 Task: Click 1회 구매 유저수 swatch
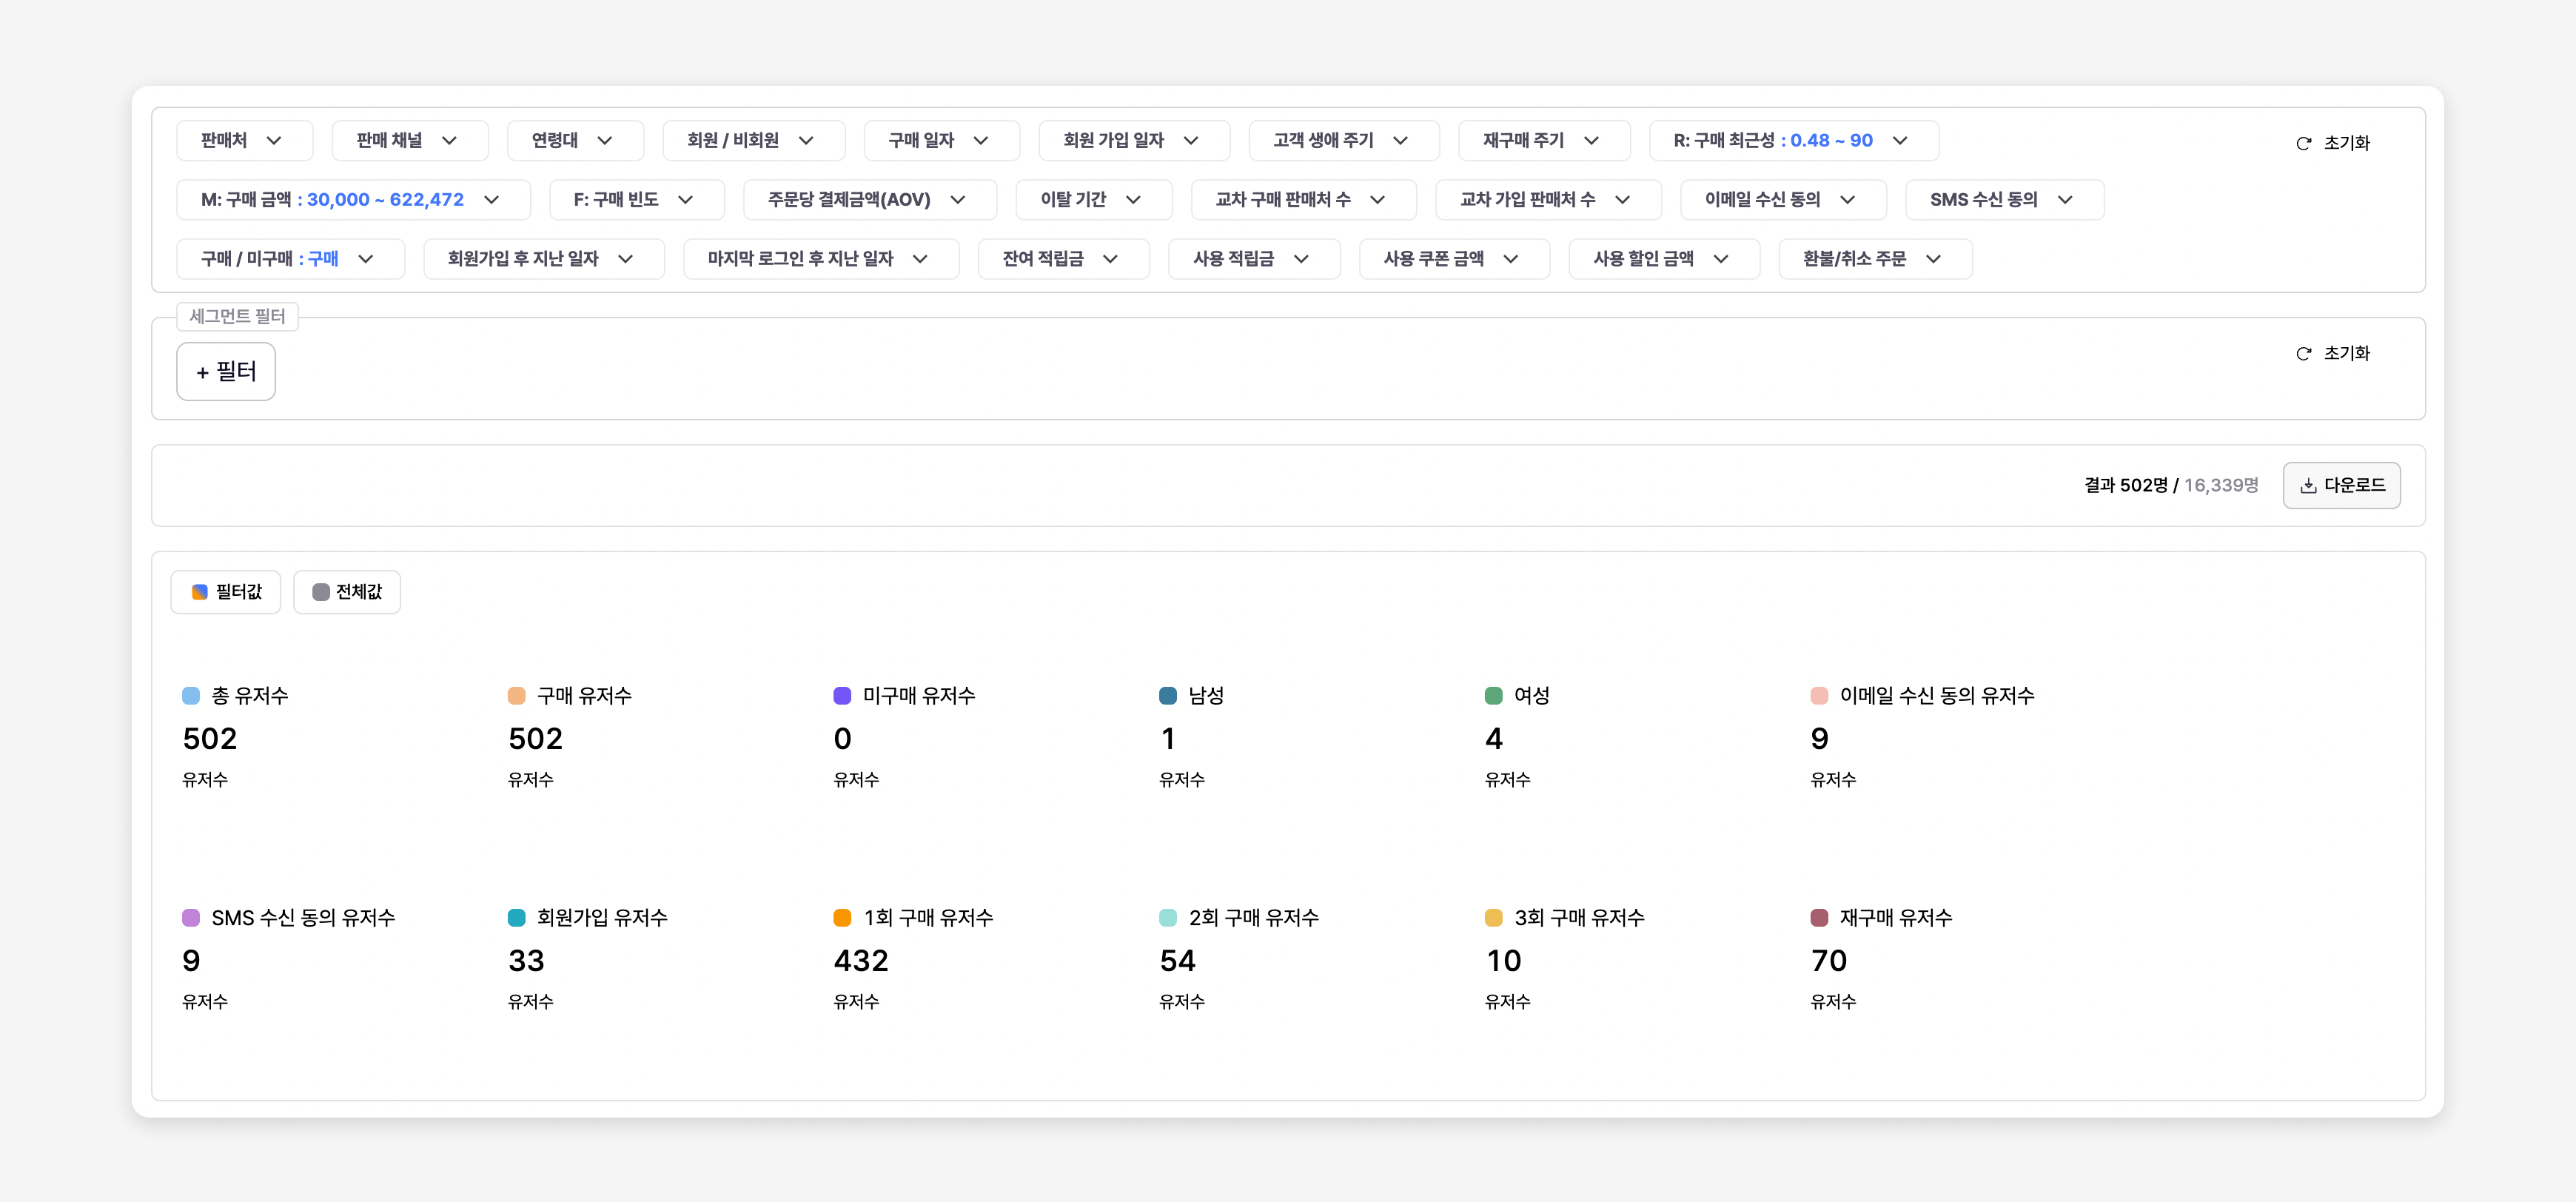[842, 917]
